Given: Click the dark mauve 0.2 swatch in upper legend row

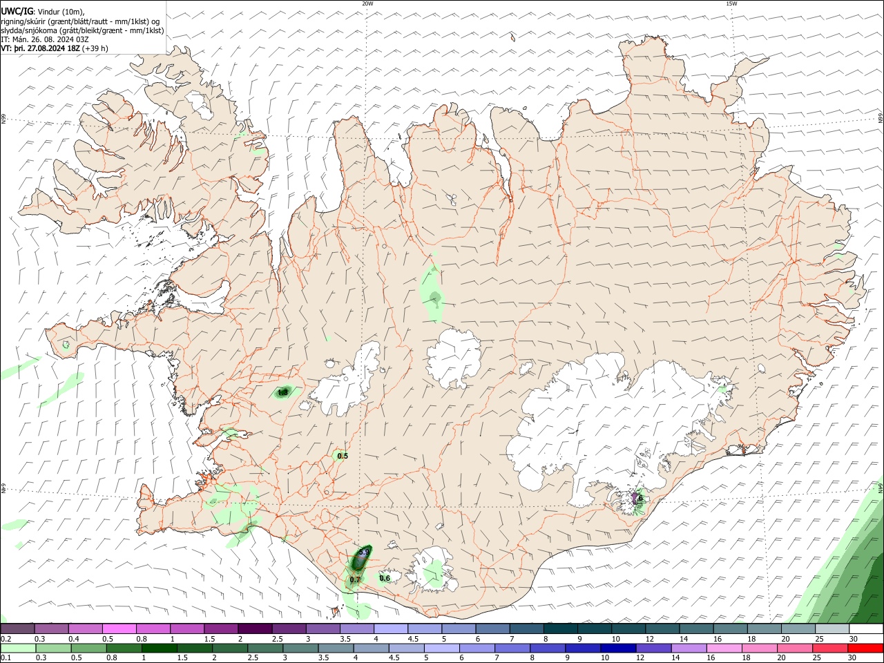Looking at the screenshot, I should click(x=17, y=628).
